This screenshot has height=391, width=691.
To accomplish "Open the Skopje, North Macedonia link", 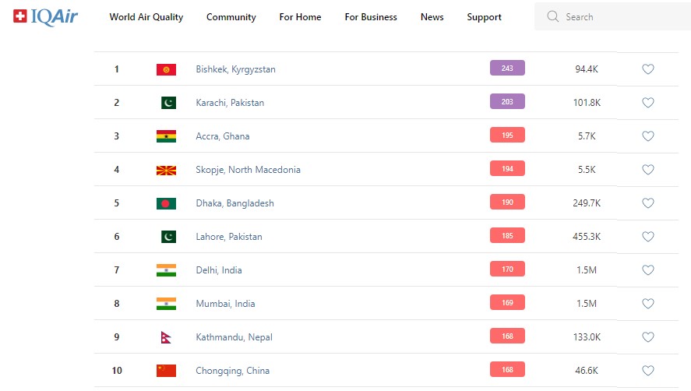I will (x=248, y=170).
